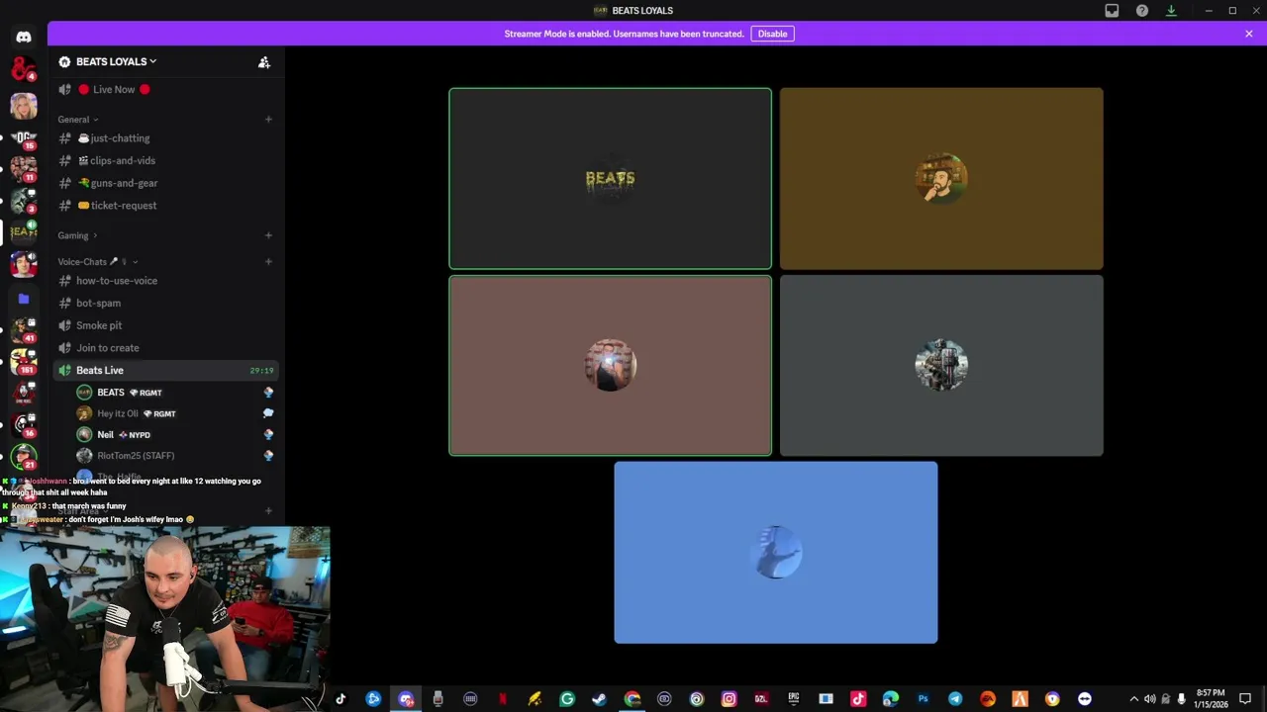This screenshot has width=1267, height=712.
Task: Open Google Chrome from the taskbar
Action: click(x=632, y=699)
